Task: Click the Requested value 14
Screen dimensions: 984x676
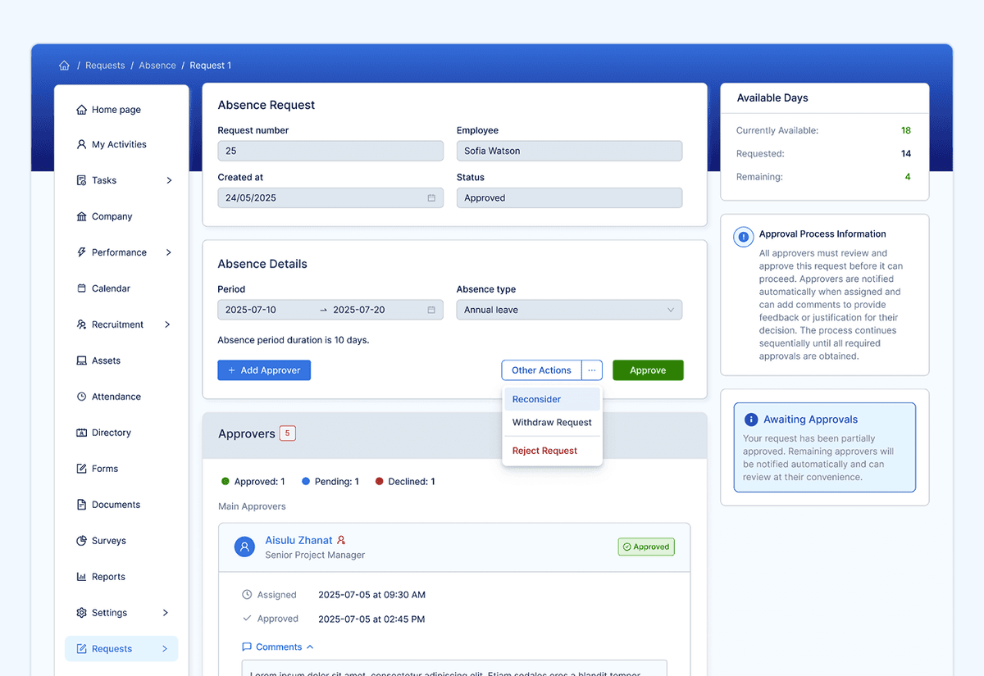Action: tap(906, 154)
